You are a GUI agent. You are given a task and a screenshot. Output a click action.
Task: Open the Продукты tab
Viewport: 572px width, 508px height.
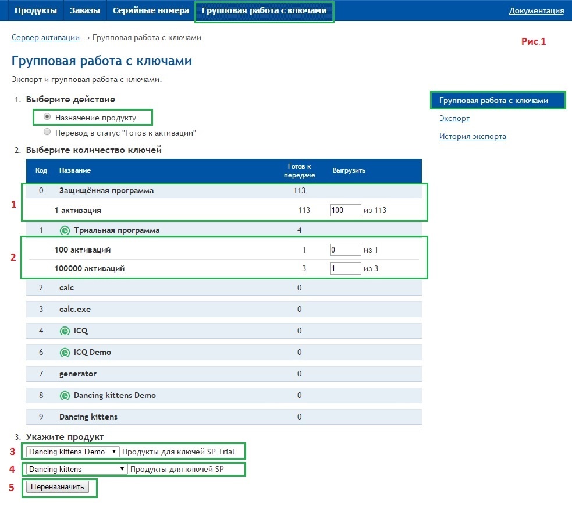point(35,10)
